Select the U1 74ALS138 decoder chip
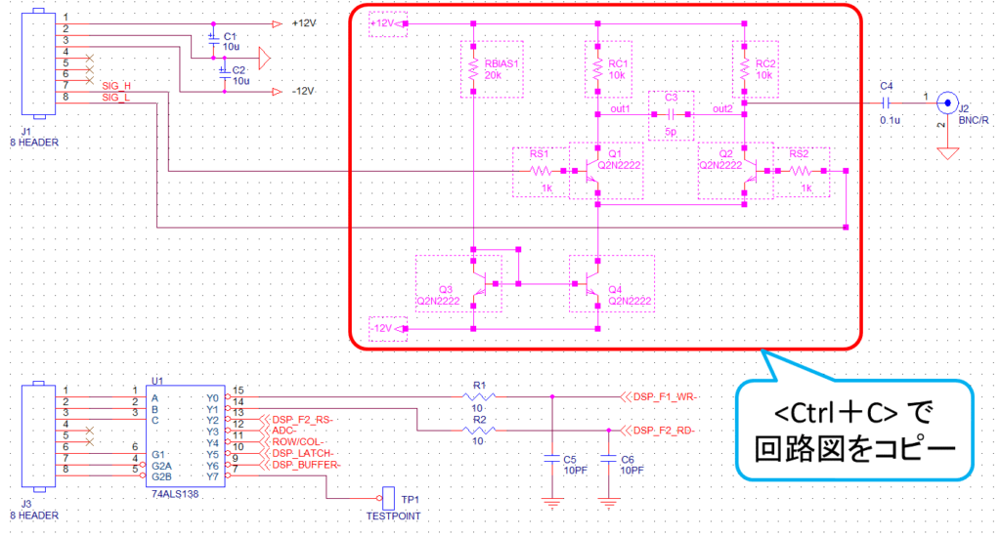 [x=186, y=435]
